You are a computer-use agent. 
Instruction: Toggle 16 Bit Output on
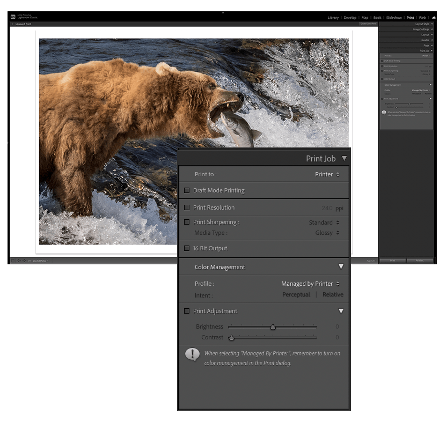(186, 248)
